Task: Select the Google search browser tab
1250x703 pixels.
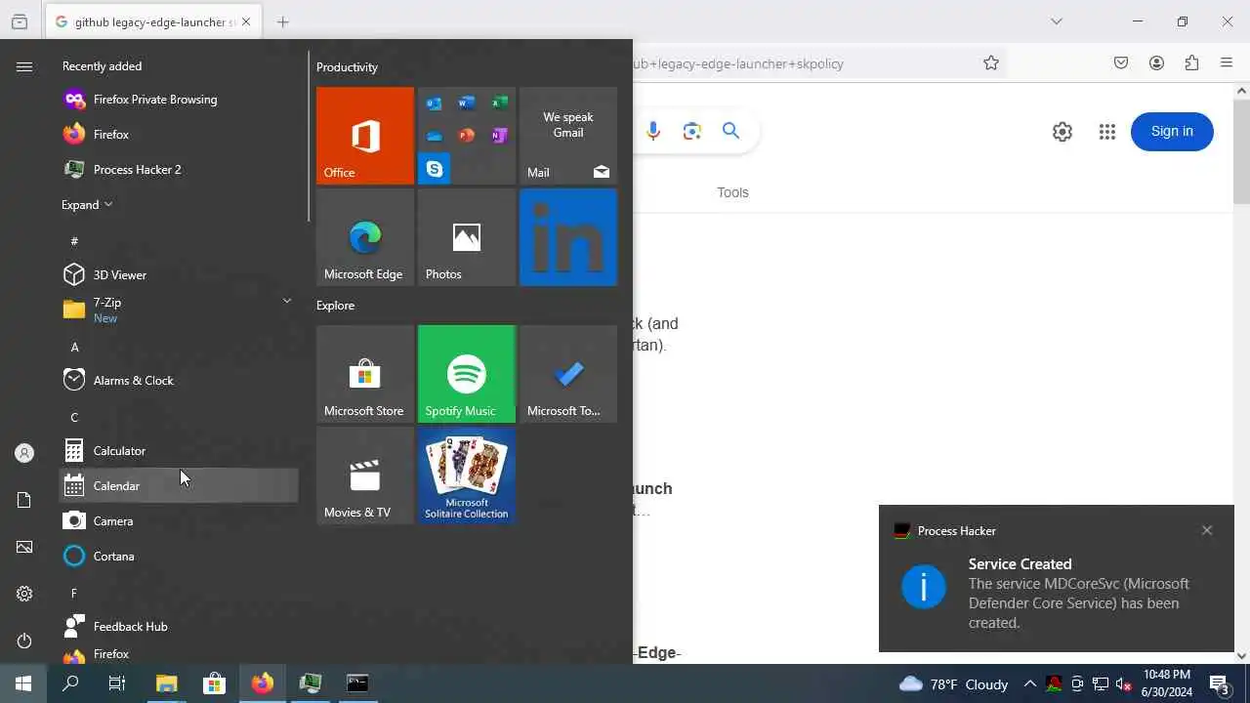Action: point(153,21)
